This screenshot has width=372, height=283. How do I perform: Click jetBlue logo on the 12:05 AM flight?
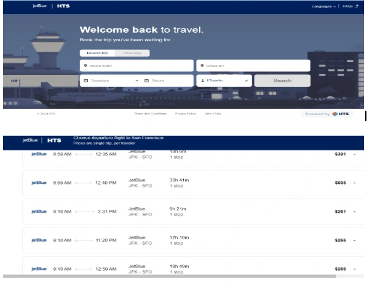39,154
